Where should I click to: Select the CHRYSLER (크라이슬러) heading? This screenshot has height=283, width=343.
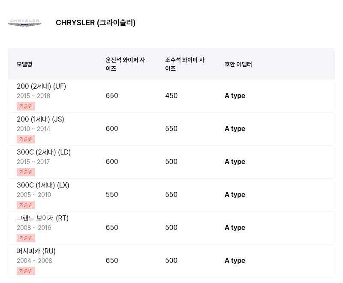click(x=96, y=23)
